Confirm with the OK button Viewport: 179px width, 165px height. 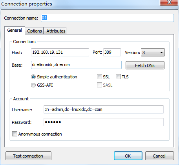click(128, 156)
